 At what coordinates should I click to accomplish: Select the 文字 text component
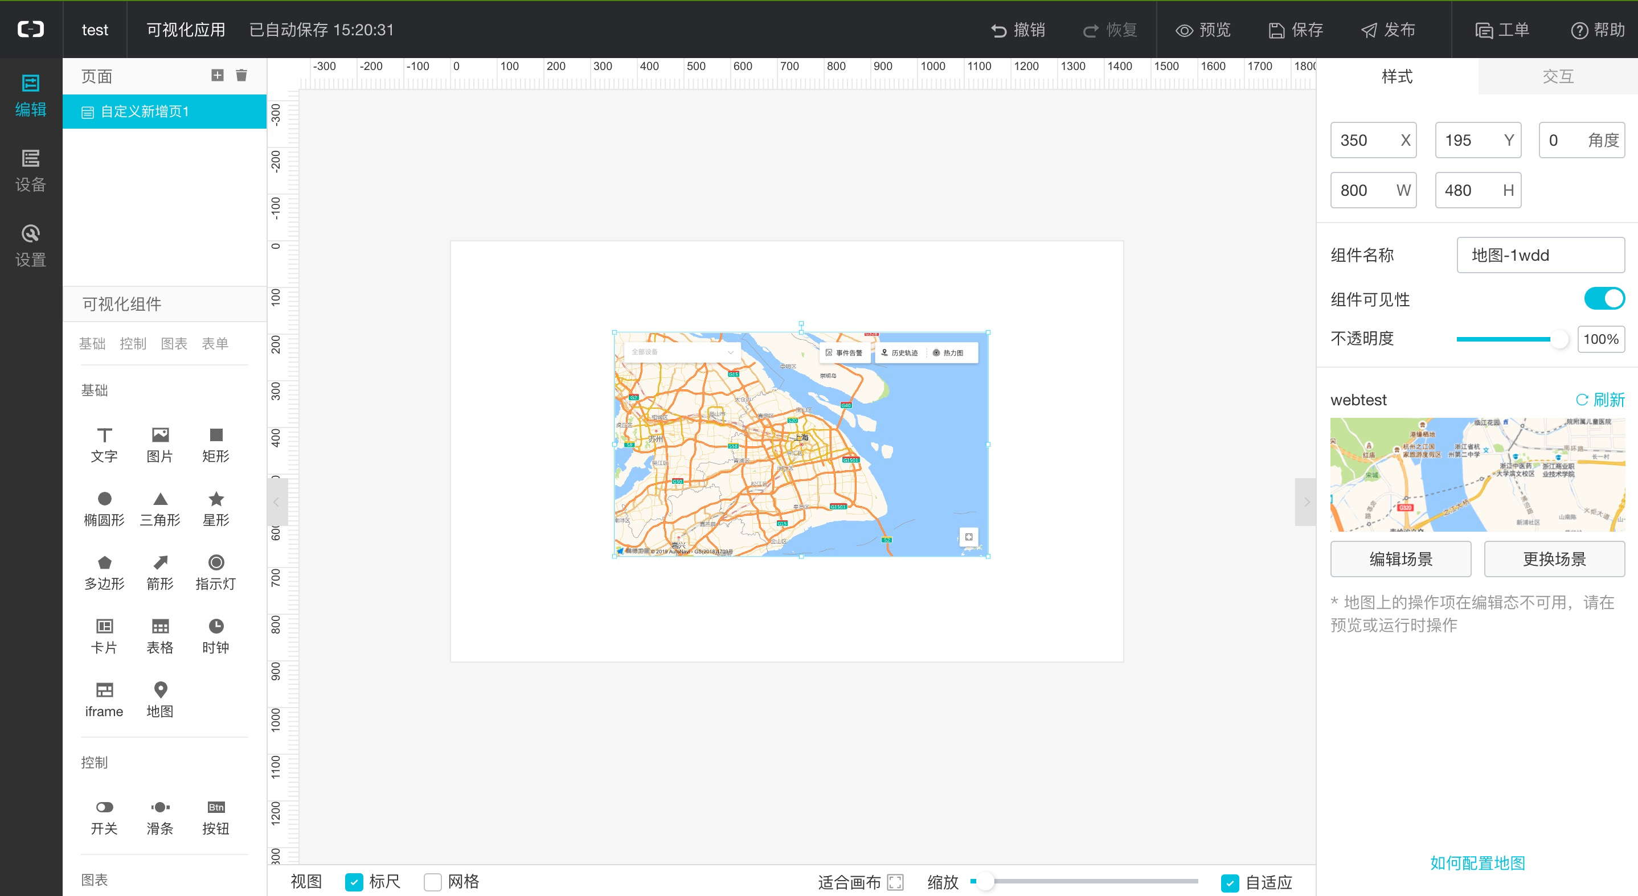pyautogui.click(x=104, y=445)
